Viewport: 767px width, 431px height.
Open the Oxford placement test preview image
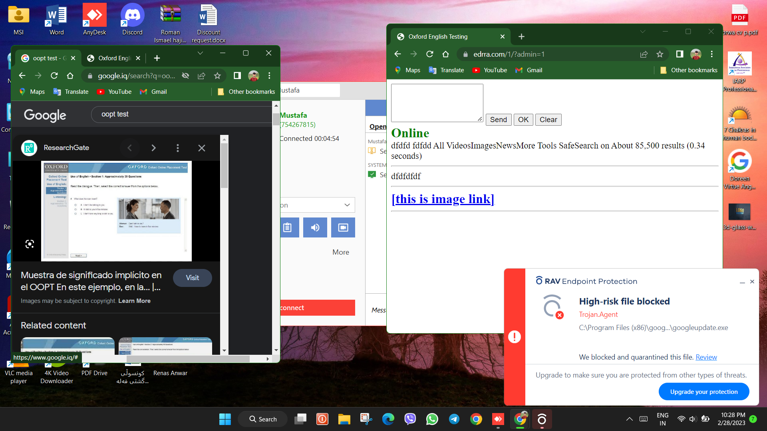point(116,211)
